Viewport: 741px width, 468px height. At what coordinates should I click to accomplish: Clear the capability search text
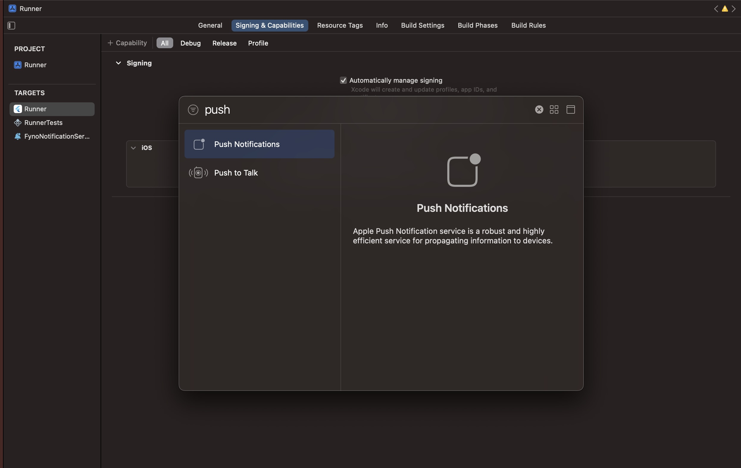click(539, 109)
